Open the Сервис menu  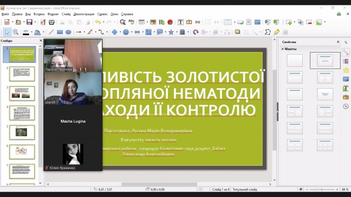[x=103, y=14]
